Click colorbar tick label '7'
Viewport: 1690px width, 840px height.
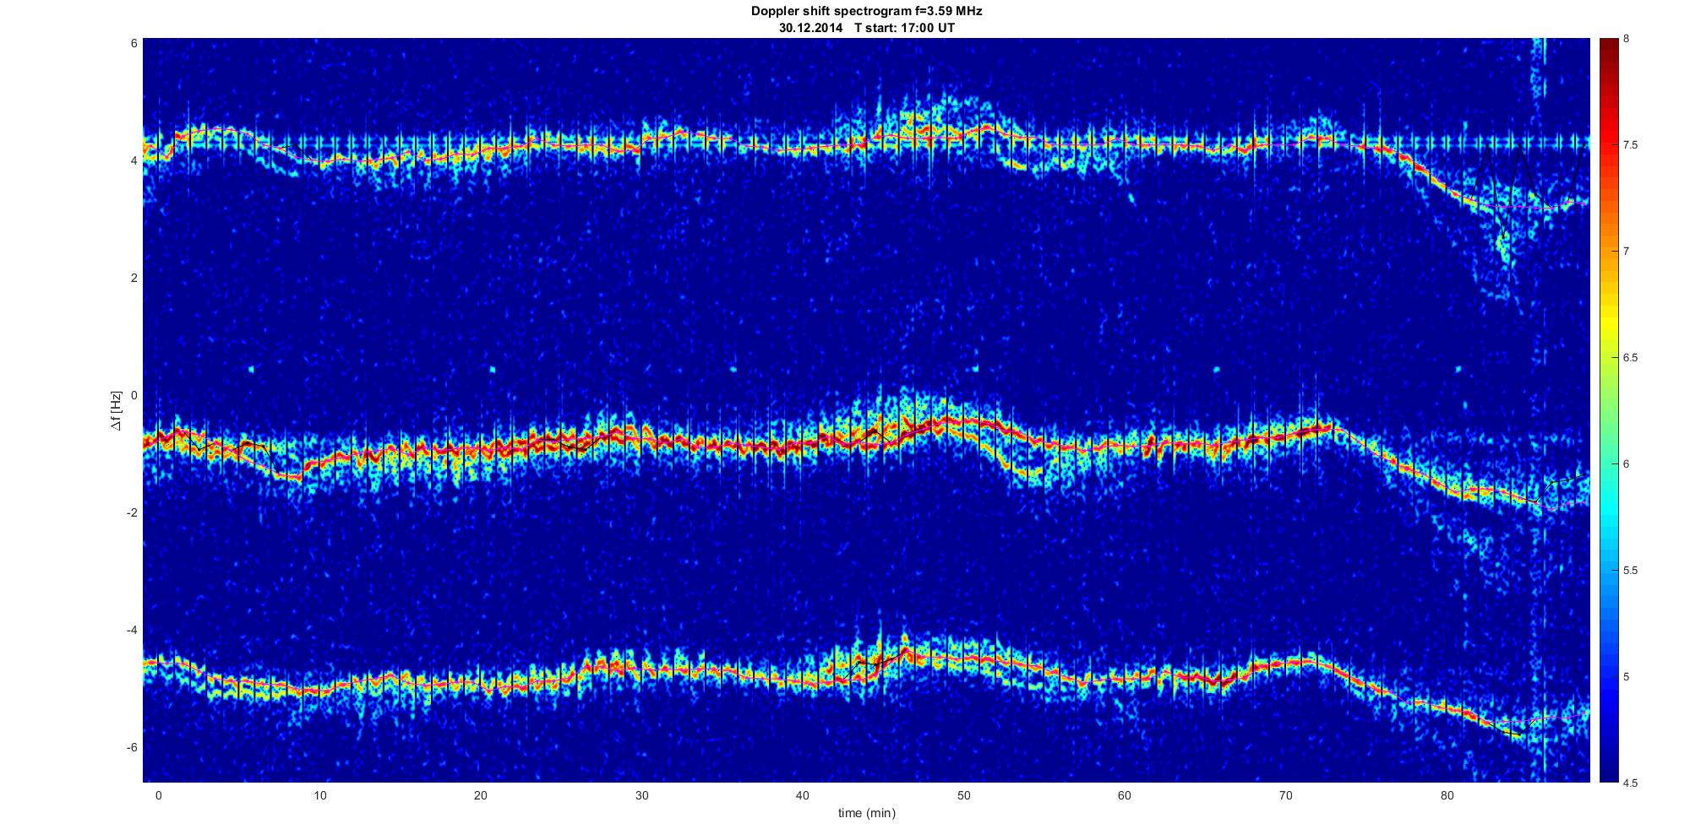click(1627, 252)
